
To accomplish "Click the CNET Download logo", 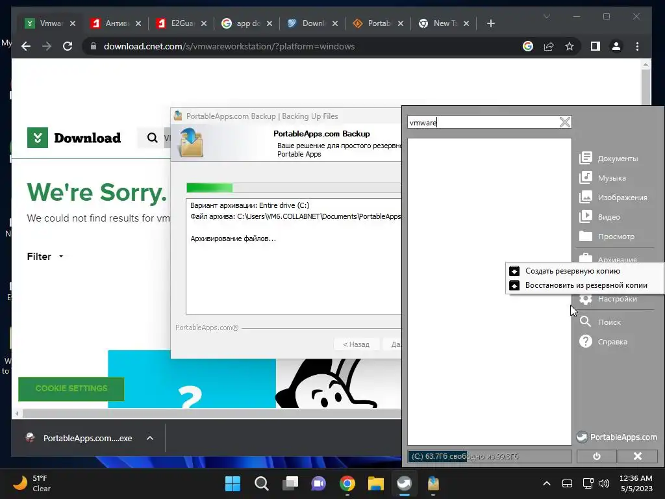I will click(x=74, y=138).
